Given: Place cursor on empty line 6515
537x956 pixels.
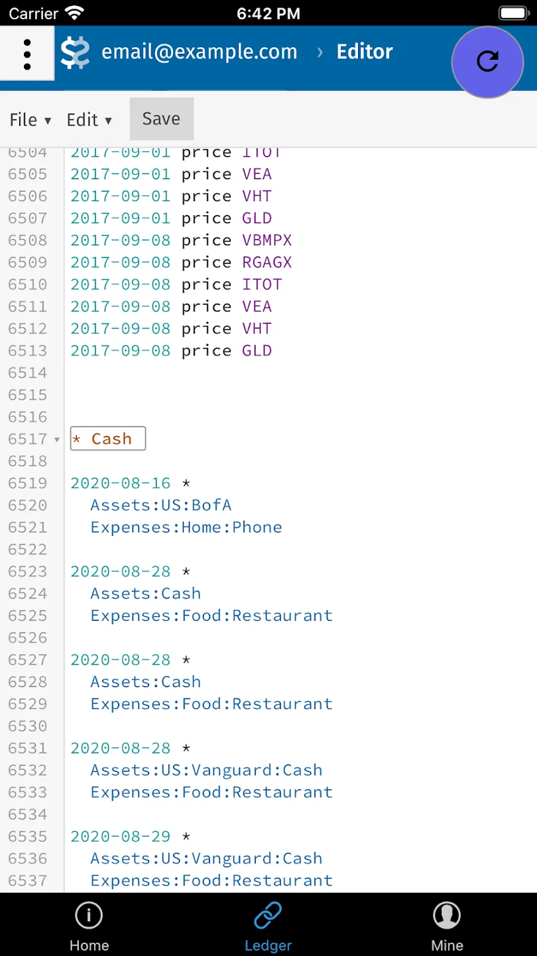Looking at the screenshot, I should [300, 395].
